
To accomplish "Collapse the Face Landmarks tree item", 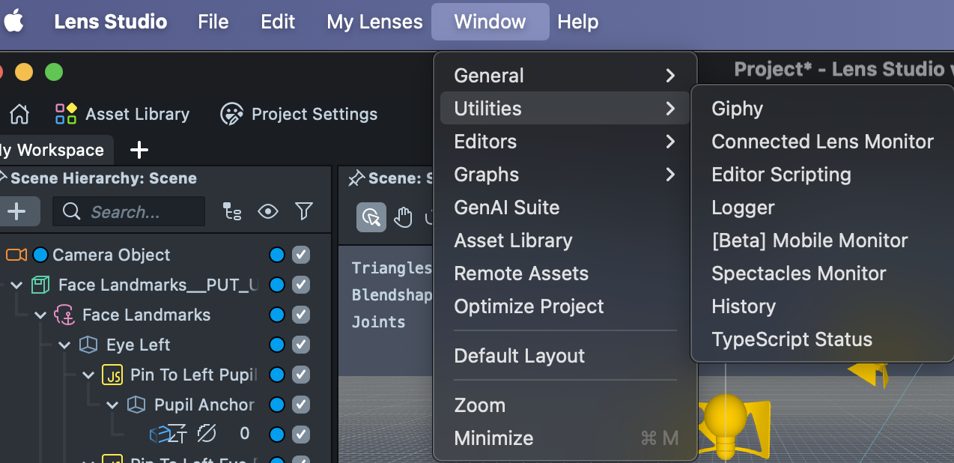I will click(x=41, y=315).
